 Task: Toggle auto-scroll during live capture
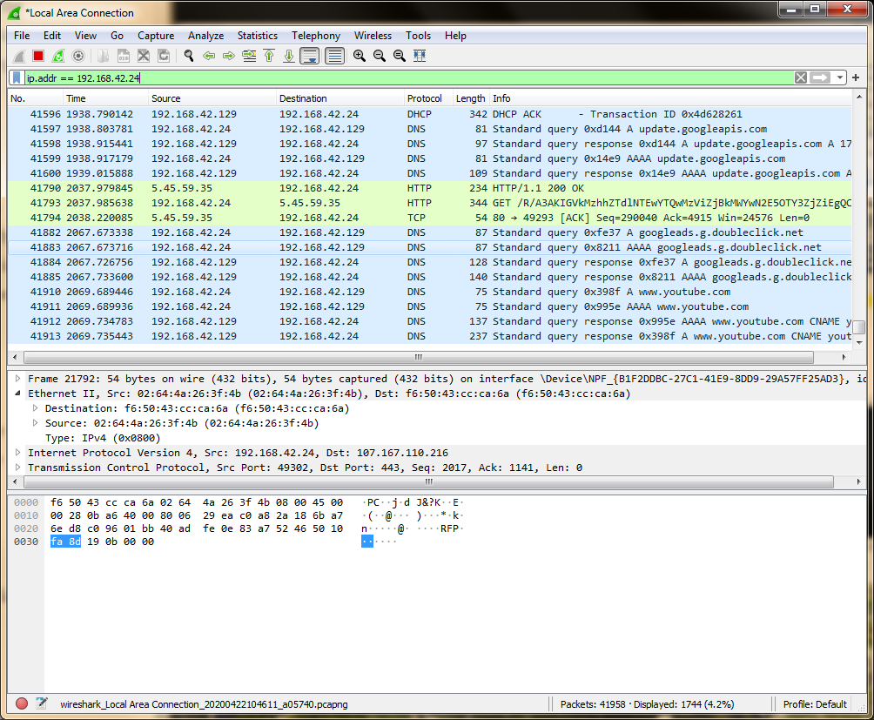point(309,56)
